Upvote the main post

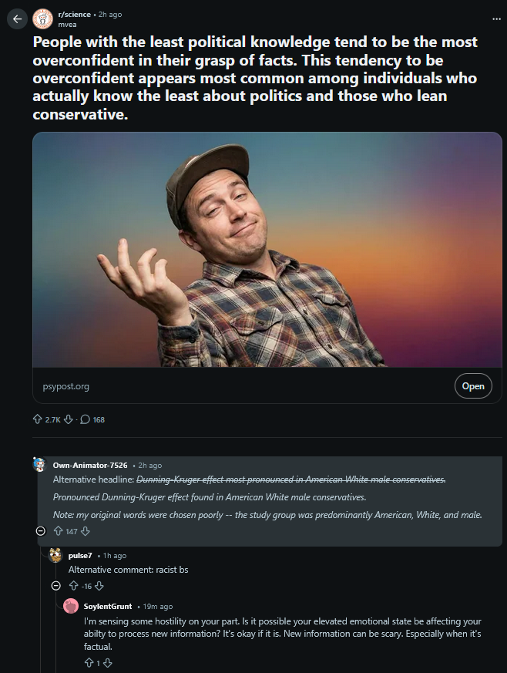click(37, 419)
